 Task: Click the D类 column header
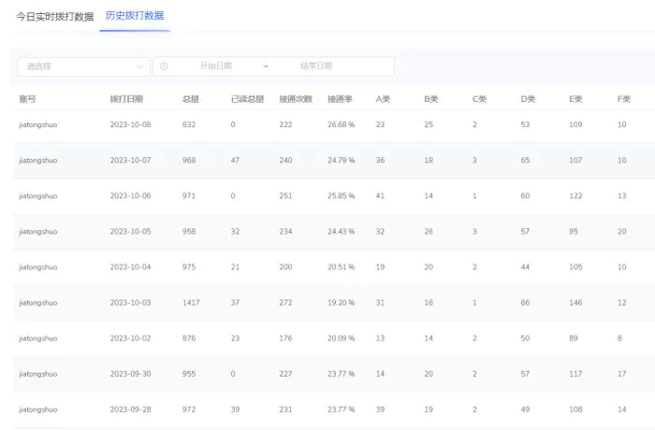pos(528,99)
